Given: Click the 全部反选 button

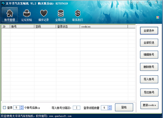Looking at the screenshot, I should click(149, 43).
